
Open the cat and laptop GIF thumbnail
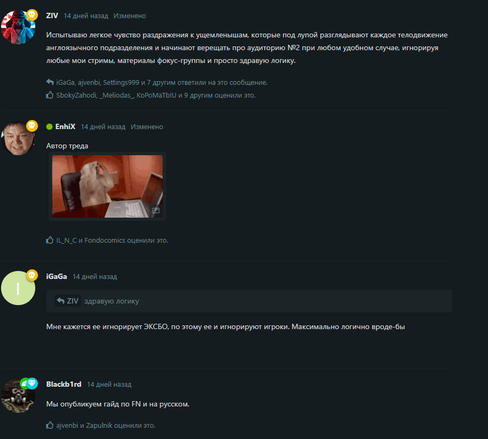click(107, 186)
